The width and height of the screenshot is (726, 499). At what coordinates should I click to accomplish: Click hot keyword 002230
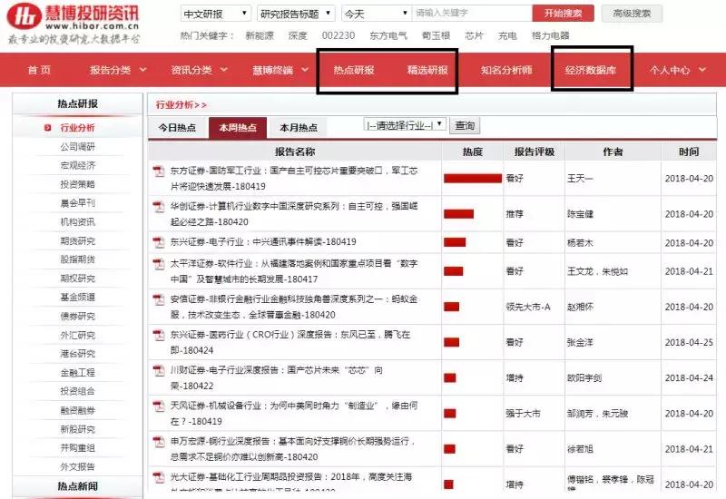tap(338, 35)
